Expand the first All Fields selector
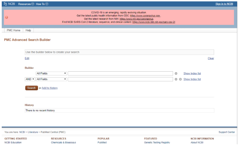245x153 pixels. pyautogui.click(x=52, y=73)
